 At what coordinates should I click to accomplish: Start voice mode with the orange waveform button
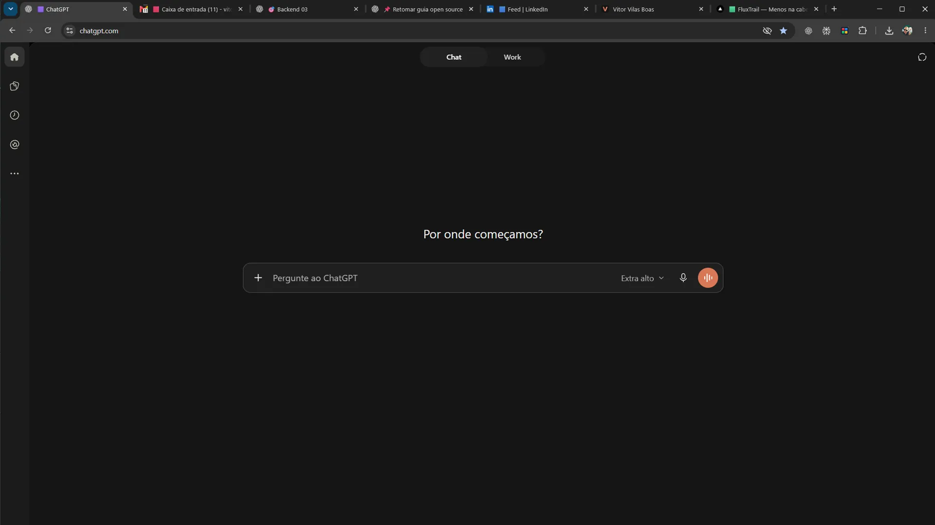pos(708,278)
